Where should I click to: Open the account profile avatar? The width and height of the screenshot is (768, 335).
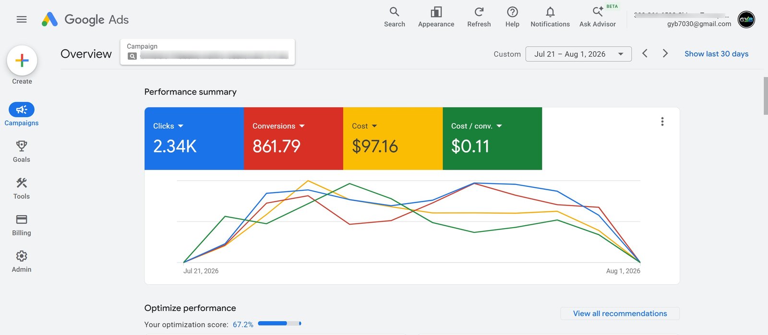click(x=746, y=20)
